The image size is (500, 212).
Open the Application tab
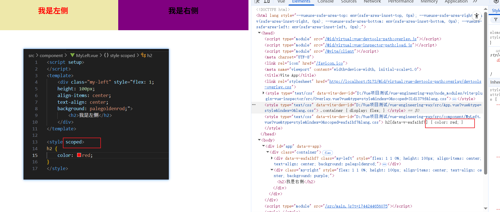[456, 1]
